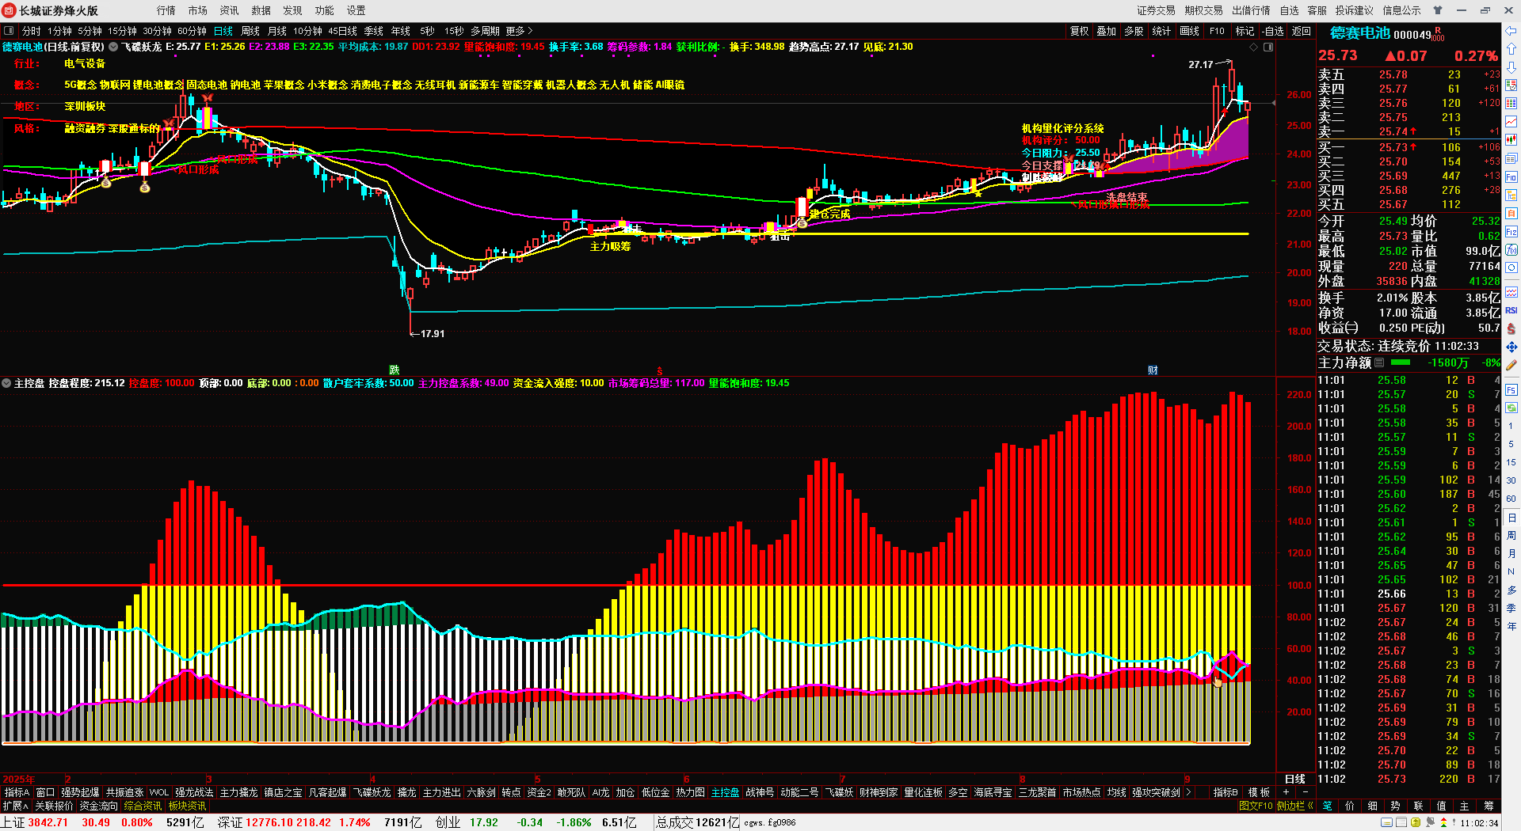This screenshot has width=1521, height=831.
Task: Click the first status bar tray icon
Action: point(1387,823)
